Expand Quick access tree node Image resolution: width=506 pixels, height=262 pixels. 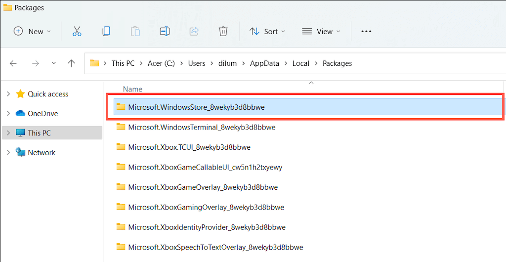(x=8, y=94)
